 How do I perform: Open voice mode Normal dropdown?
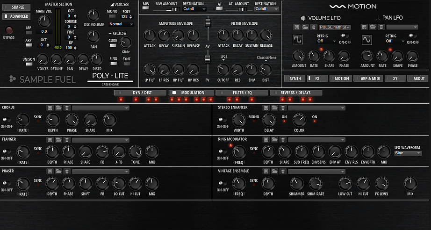(121, 24)
